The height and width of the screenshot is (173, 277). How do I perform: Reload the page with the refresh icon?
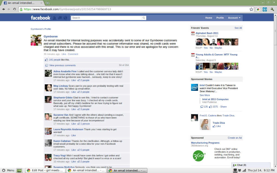pos(14,9)
